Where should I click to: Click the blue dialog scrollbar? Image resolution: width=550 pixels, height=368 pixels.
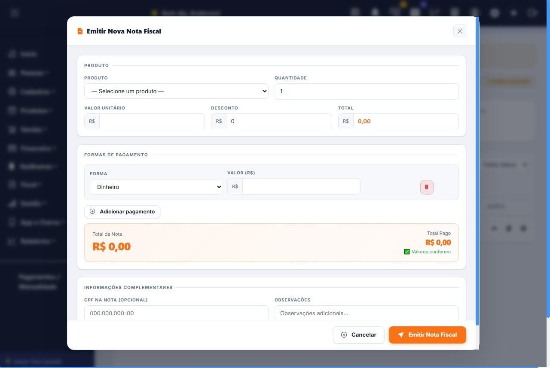coord(477,172)
